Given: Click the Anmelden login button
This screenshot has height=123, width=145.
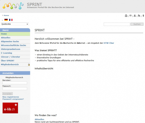Looking at the screenshot, I should tap(8, 94).
